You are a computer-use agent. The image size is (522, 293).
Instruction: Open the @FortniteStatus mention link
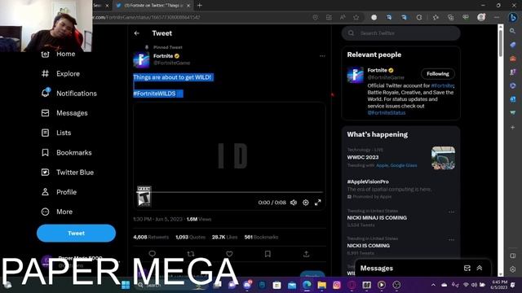point(387,113)
